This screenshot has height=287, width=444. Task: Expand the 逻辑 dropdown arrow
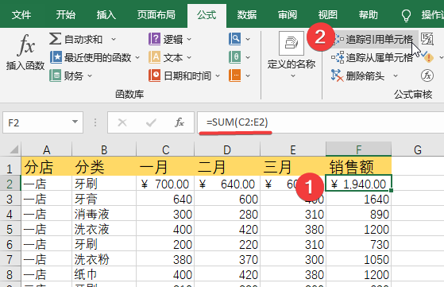189,39
